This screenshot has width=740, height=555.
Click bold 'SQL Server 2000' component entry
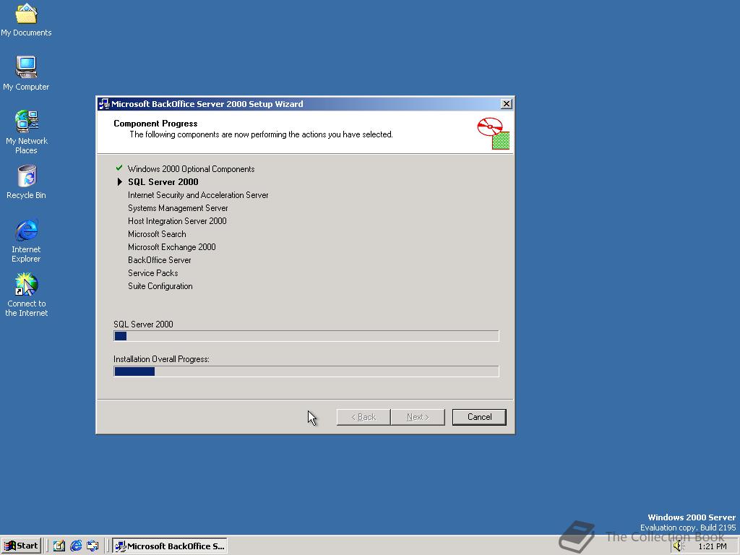(x=163, y=181)
